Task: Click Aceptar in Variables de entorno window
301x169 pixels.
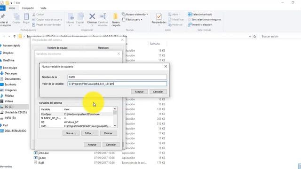Action: tap(92, 145)
